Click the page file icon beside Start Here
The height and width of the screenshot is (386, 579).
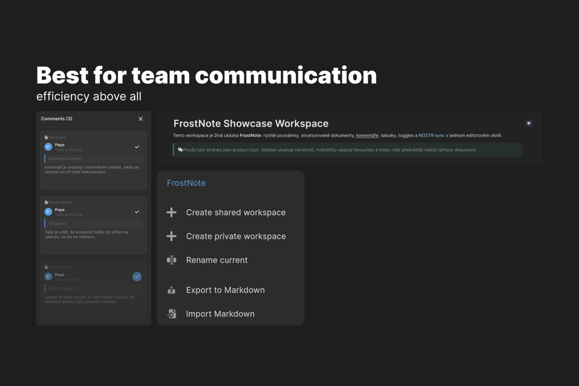tap(46, 138)
